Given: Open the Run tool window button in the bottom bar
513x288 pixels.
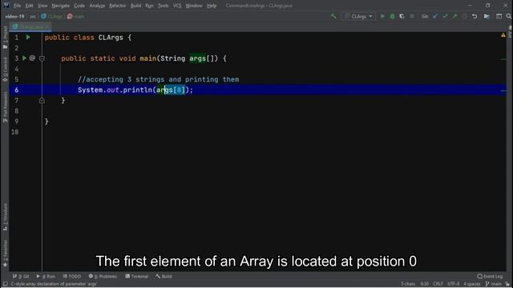Looking at the screenshot, I should click(46, 276).
